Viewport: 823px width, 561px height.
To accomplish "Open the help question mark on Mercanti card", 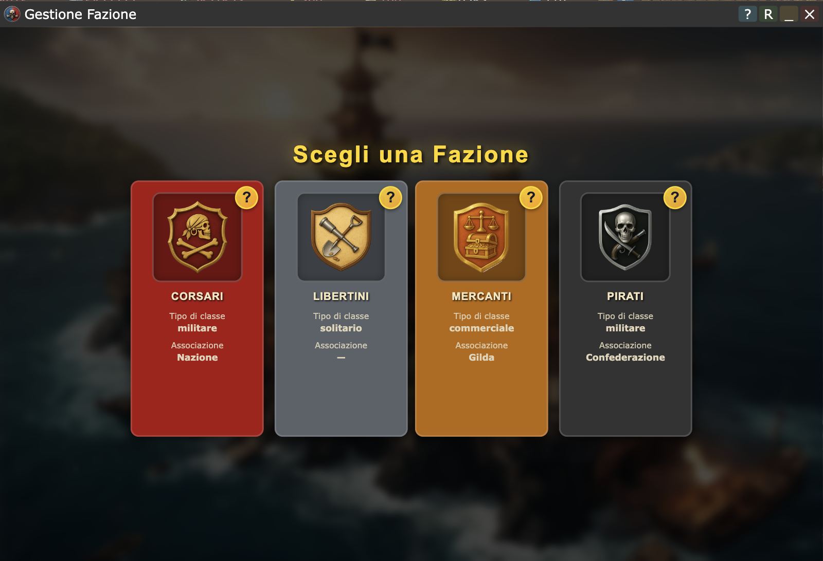I will [x=531, y=198].
